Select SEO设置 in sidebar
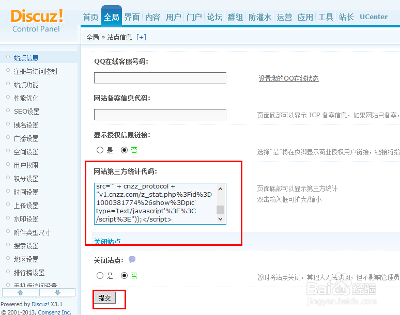Image resolution: width=400 pixels, height=315 pixels. [27, 112]
